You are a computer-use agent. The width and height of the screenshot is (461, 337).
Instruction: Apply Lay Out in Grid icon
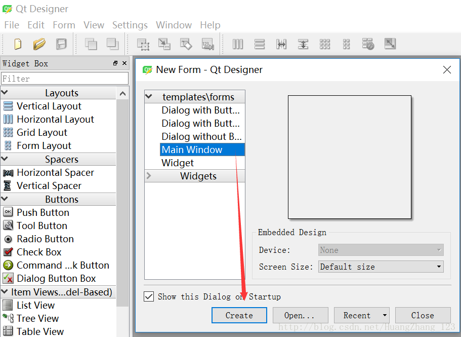tap(325, 44)
